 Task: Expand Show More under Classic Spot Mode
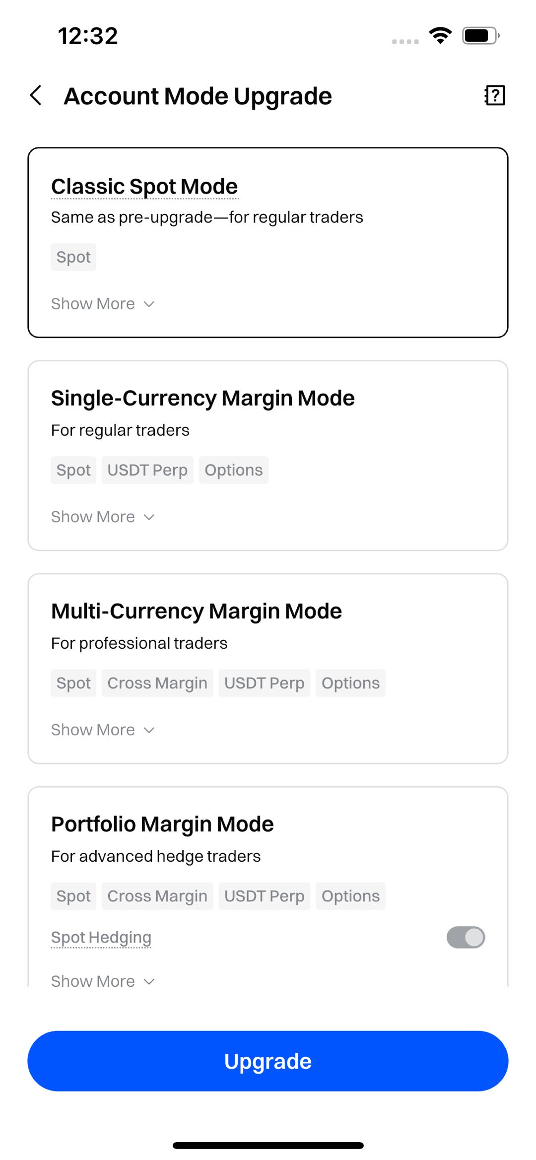pyautogui.click(x=103, y=304)
